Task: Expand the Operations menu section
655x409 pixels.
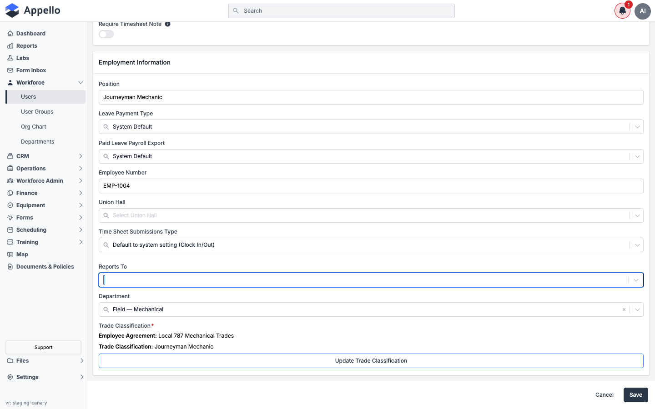Action: [81, 169]
